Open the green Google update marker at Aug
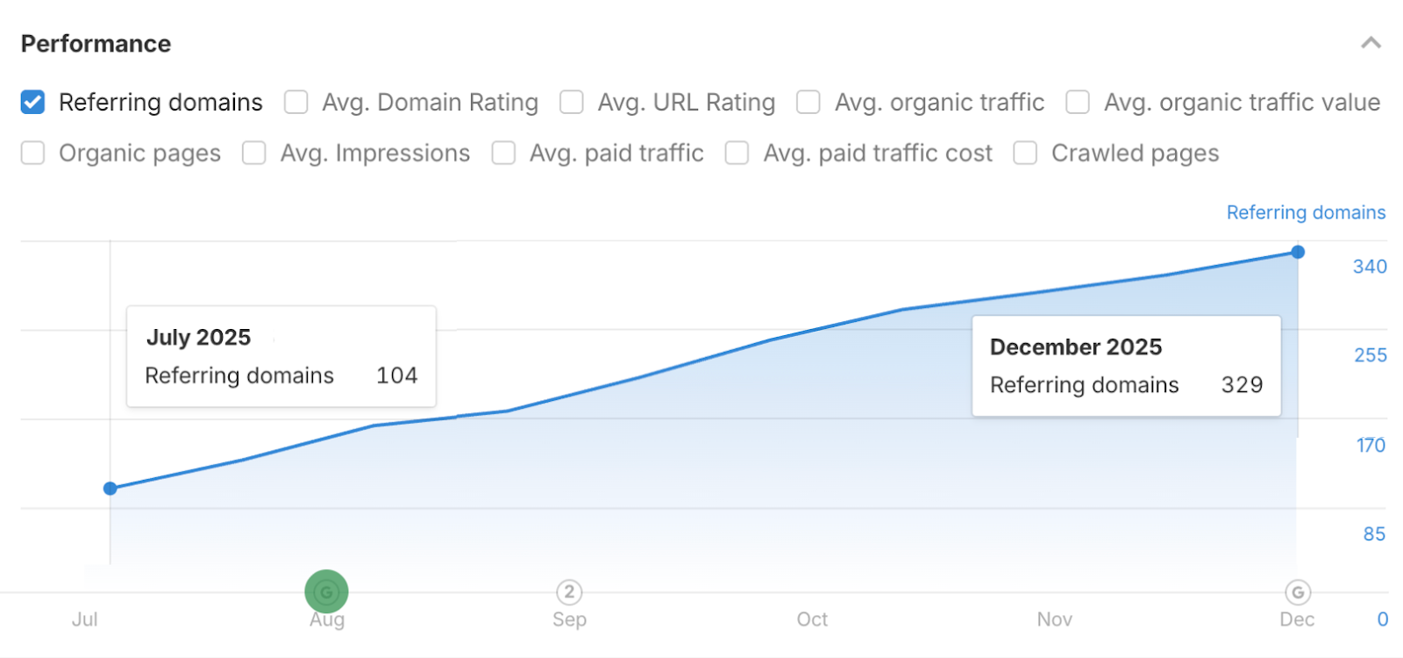The width and height of the screenshot is (1403, 658). point(326,592)
